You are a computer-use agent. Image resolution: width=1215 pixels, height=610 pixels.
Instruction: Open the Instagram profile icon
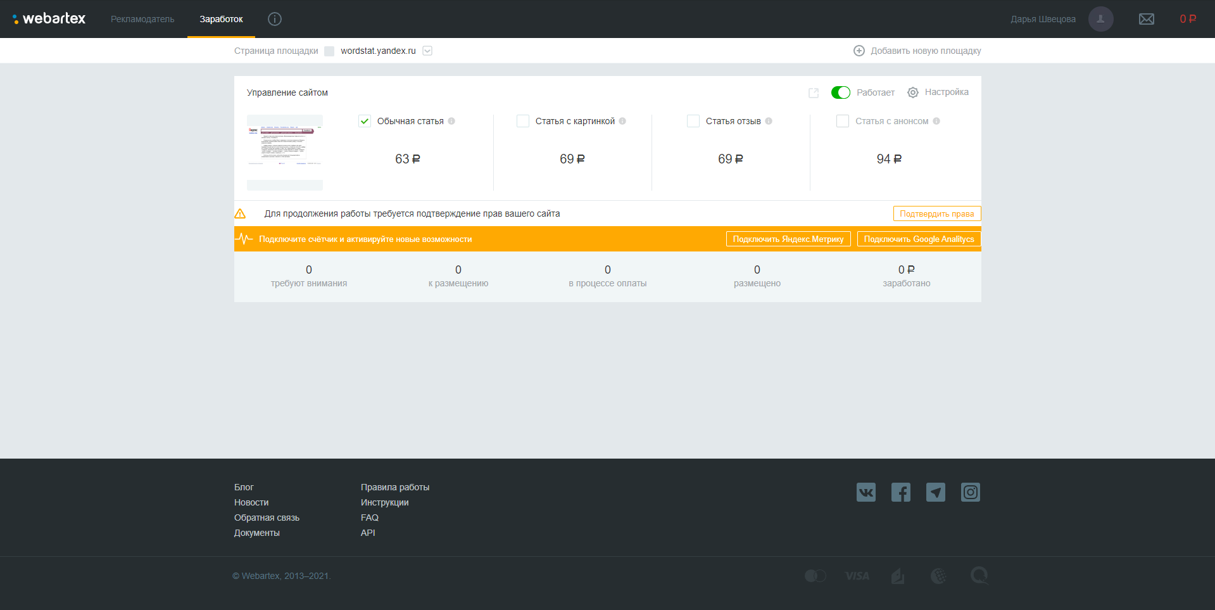971,492
